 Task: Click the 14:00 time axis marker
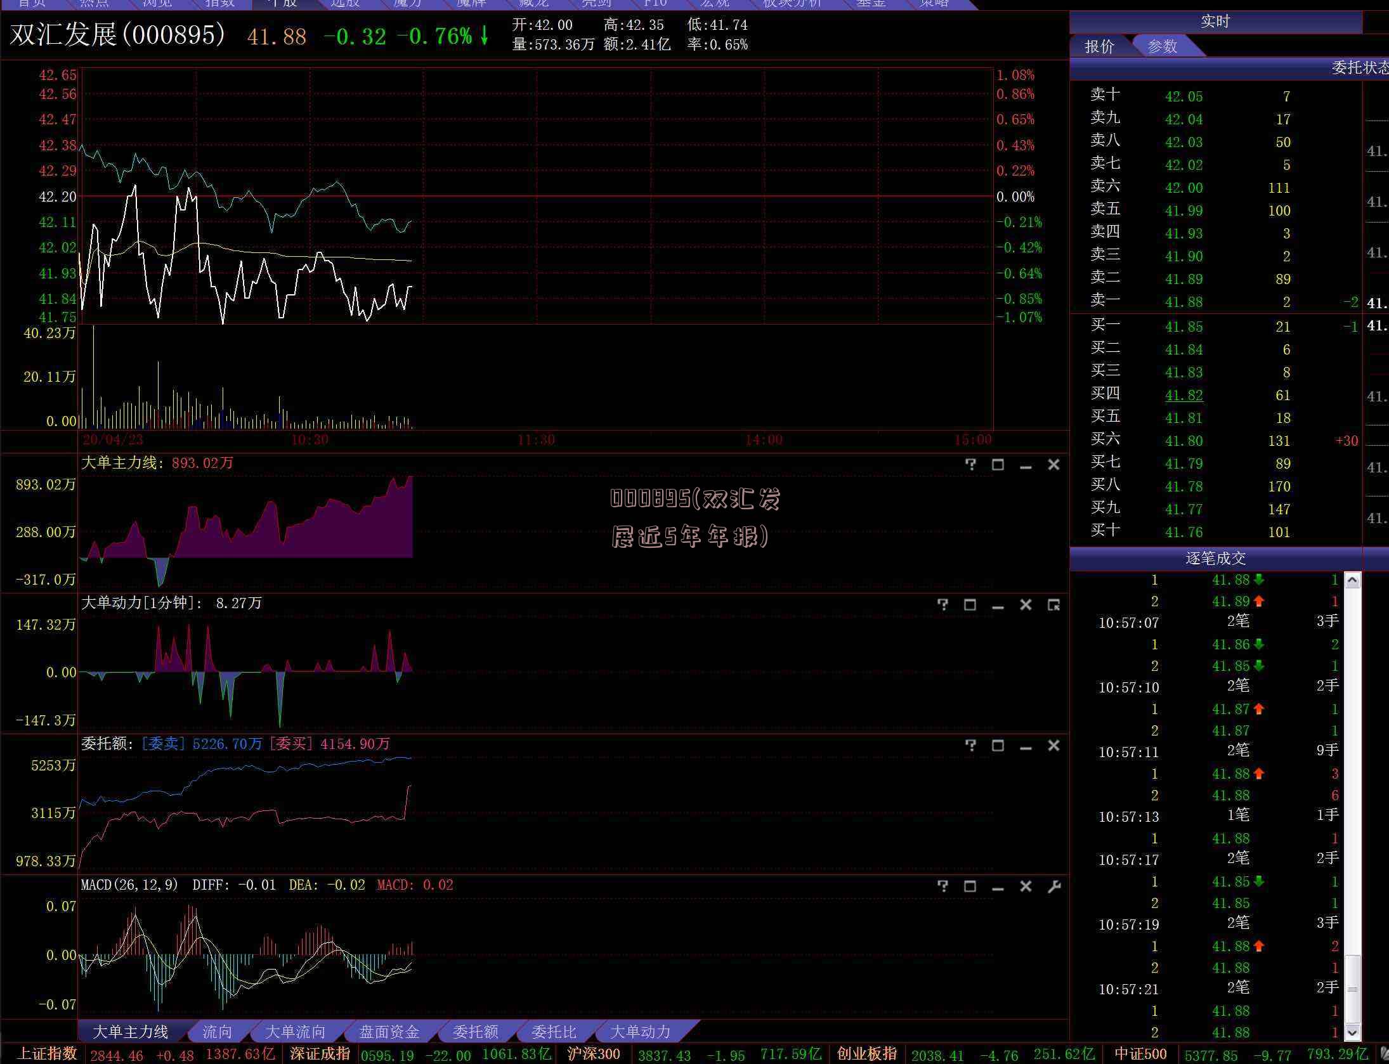coord(764,440)
